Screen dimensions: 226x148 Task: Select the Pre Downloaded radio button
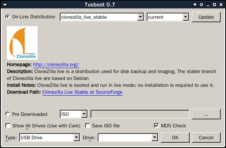click(x=8, y=114)
